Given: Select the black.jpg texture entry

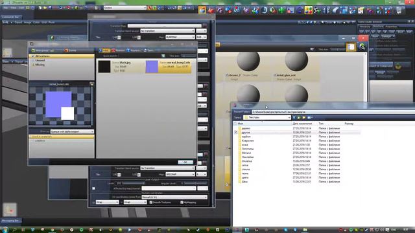Looking at the screenshot, I should [x=121, y=67].
